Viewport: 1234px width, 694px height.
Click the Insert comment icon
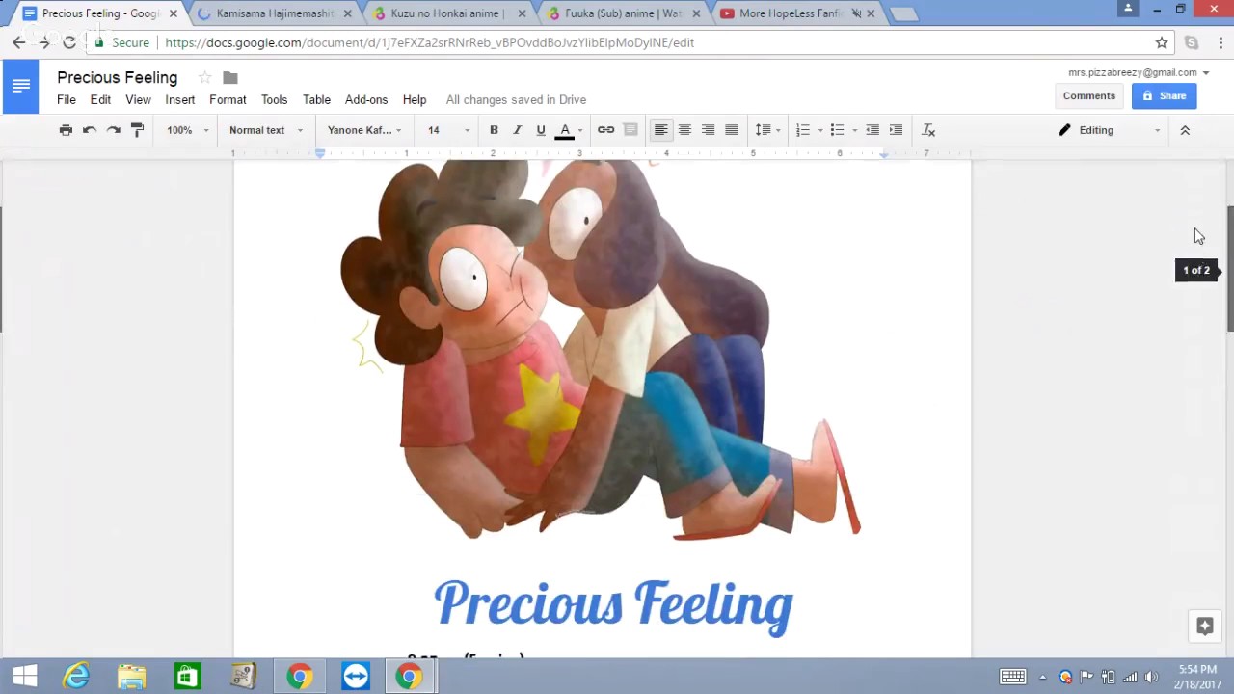click(630, 130)
